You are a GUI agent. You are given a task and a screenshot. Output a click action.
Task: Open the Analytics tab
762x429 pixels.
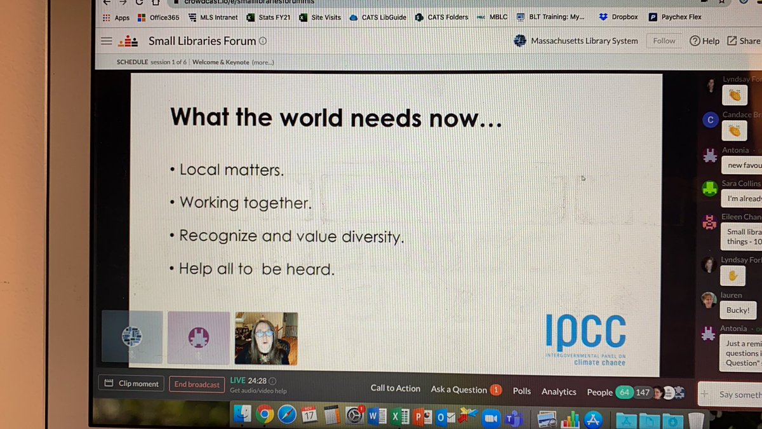pyautogui.click(x=559, y=392)
